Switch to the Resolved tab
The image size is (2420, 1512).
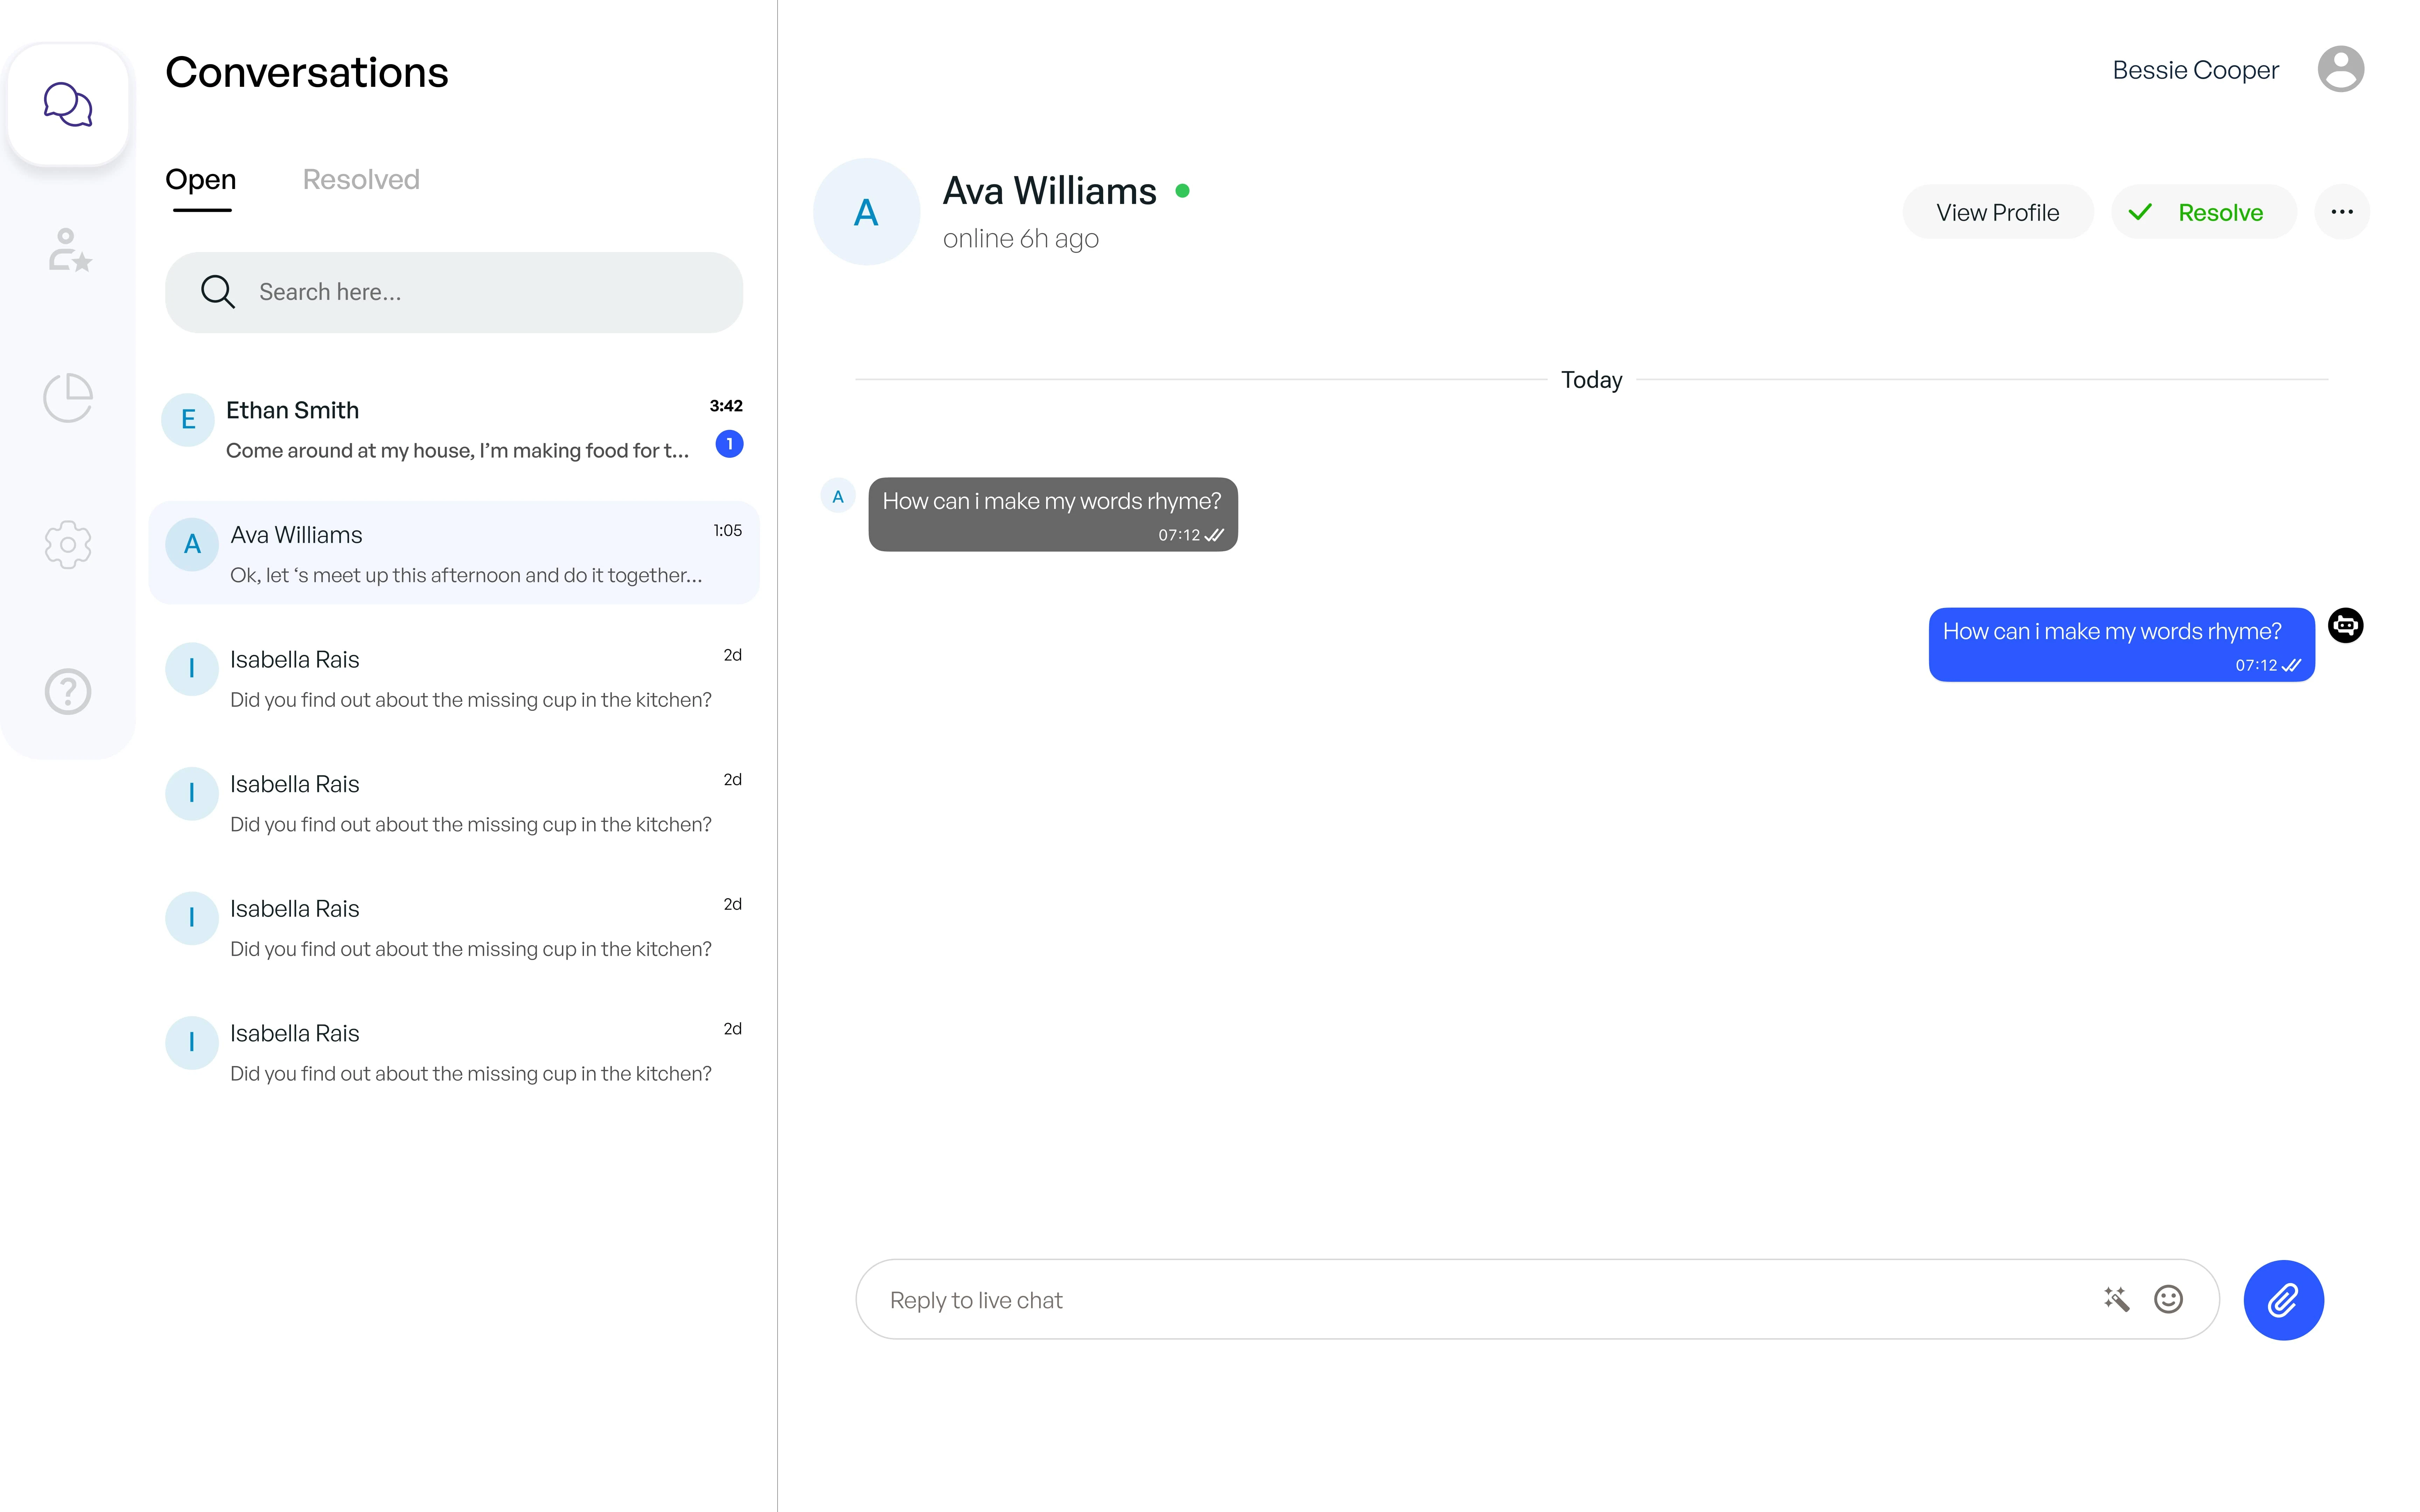(x=361, y=180)
